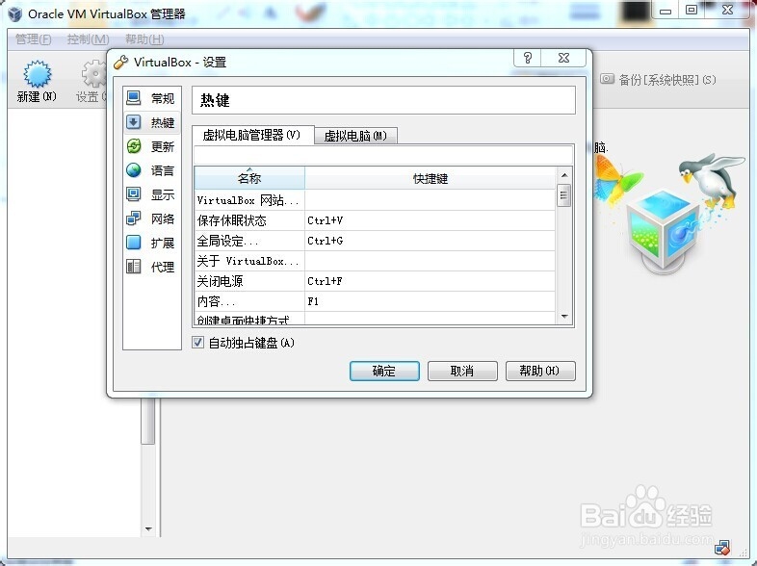Click the 取消 (Cancel) button
Viewport: 757px width, 566px height.
click(462, 371)
